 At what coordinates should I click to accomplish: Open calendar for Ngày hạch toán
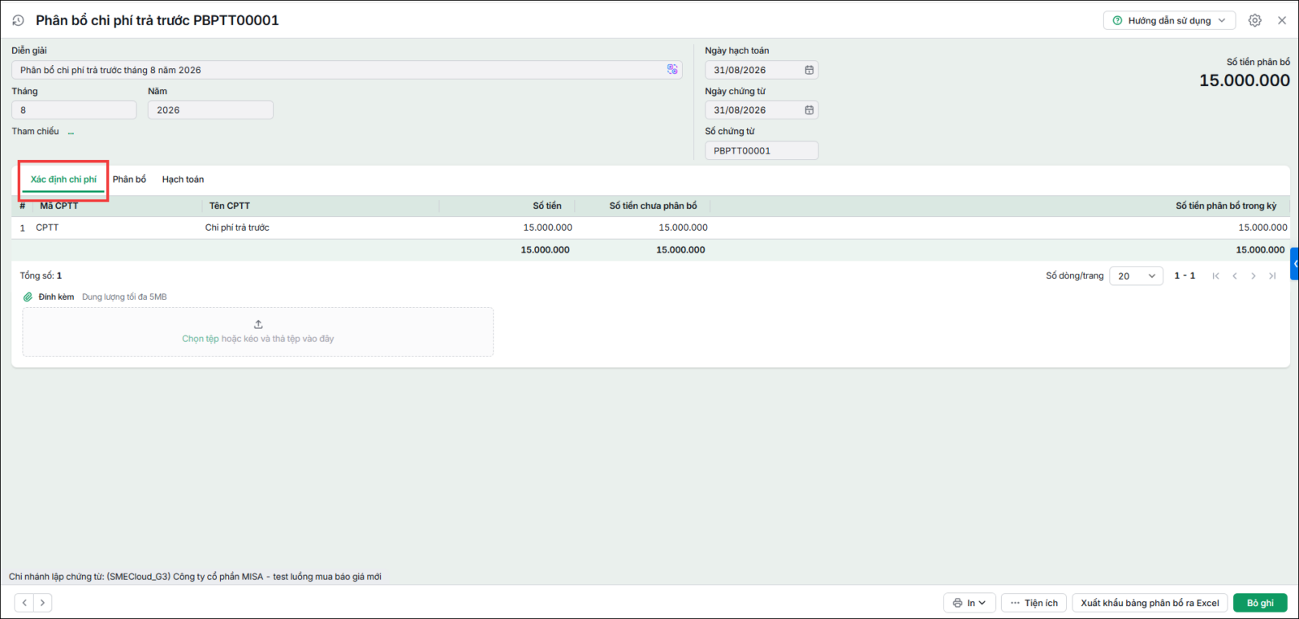tap(809, 70)
